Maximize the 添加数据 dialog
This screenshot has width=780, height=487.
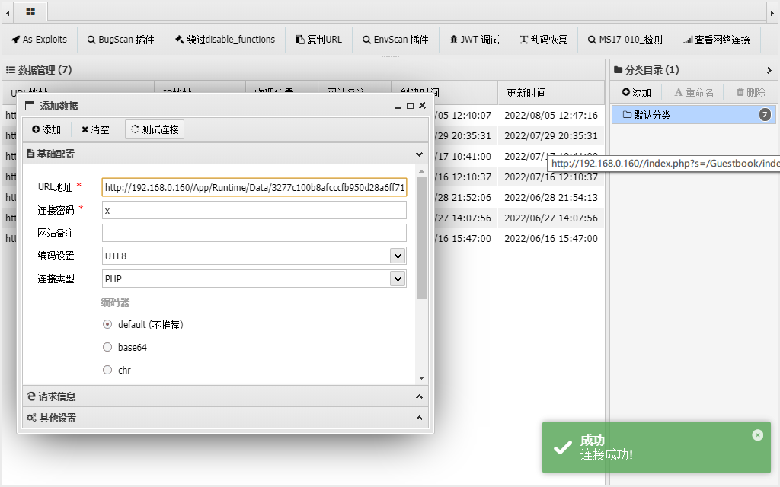[410, 106]
